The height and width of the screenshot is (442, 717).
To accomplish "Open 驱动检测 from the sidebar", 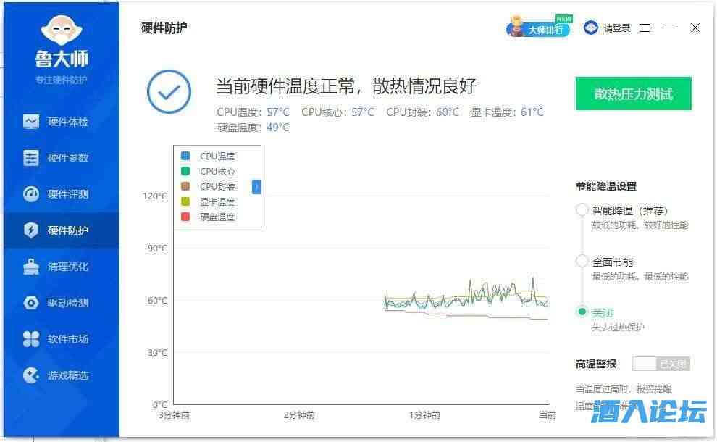I will click(x=62, y=302).
